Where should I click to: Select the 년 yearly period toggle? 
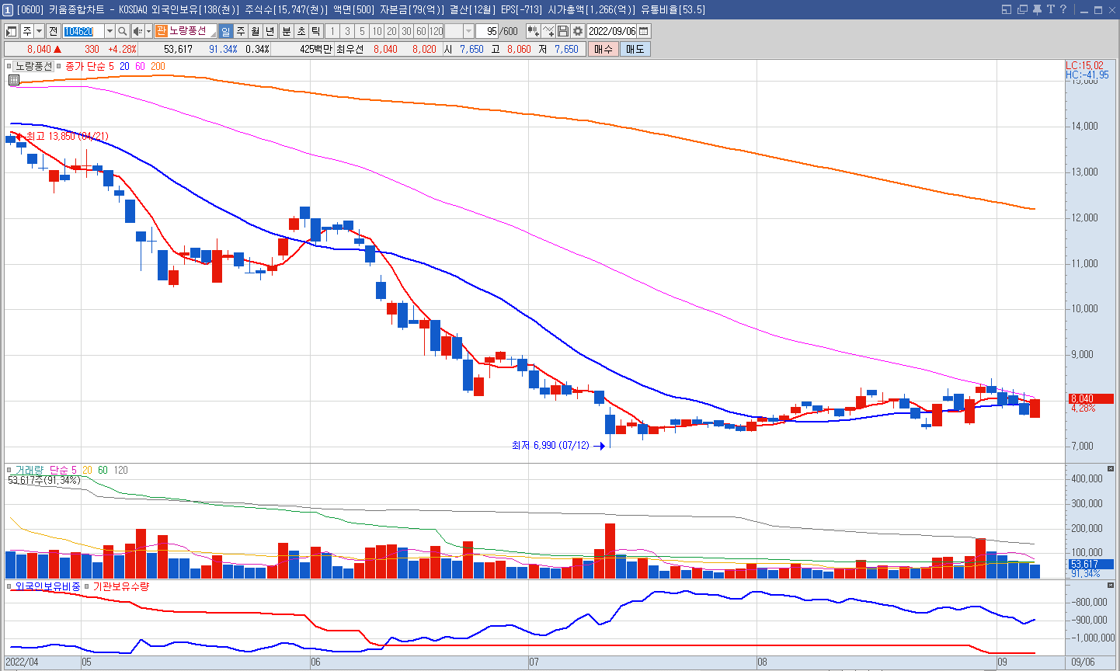click(270, 31)
